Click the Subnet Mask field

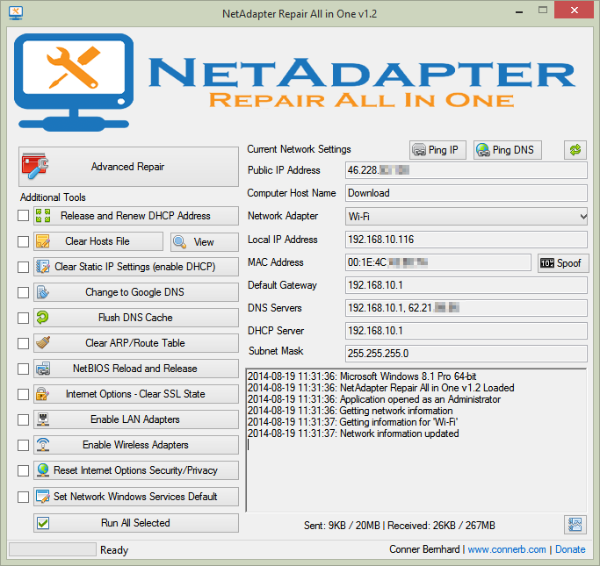click(466, 354)
